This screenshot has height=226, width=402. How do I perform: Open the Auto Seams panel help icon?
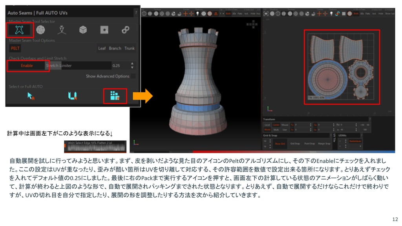136,13
